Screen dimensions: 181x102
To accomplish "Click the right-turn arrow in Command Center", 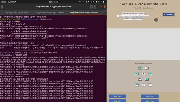I will (150, 74).
